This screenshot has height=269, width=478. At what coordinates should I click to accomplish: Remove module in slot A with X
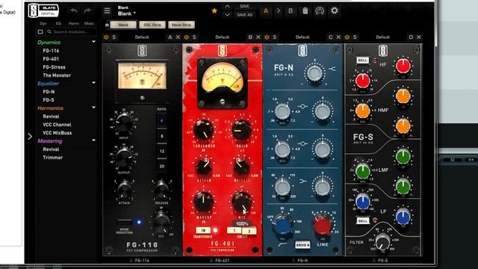(178, 37)
